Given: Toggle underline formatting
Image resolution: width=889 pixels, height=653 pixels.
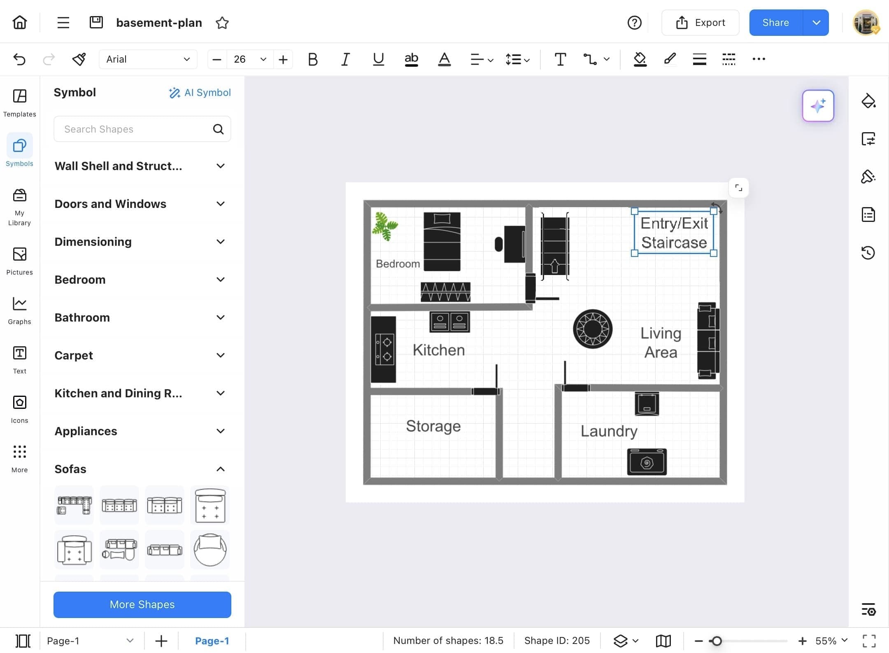Looking at the screenshot, I should (378, 59).
